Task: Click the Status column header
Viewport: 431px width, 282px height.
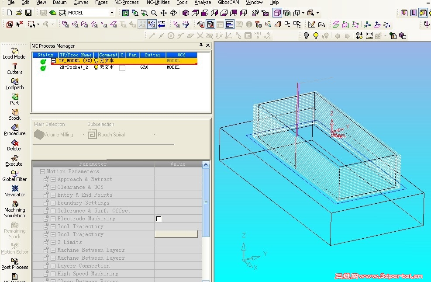Action: coord(45,55)
